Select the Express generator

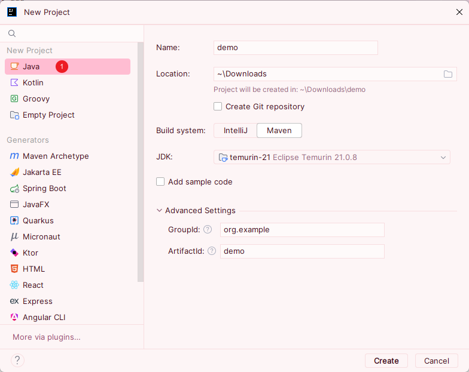[68, 301]
